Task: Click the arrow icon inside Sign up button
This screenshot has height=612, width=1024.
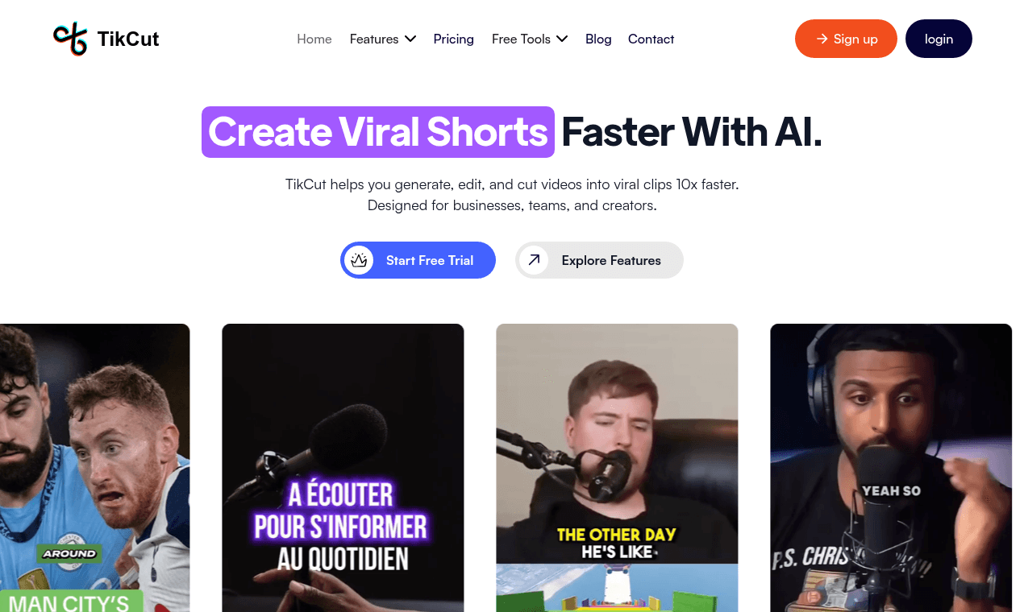Action: coord(822,39)
